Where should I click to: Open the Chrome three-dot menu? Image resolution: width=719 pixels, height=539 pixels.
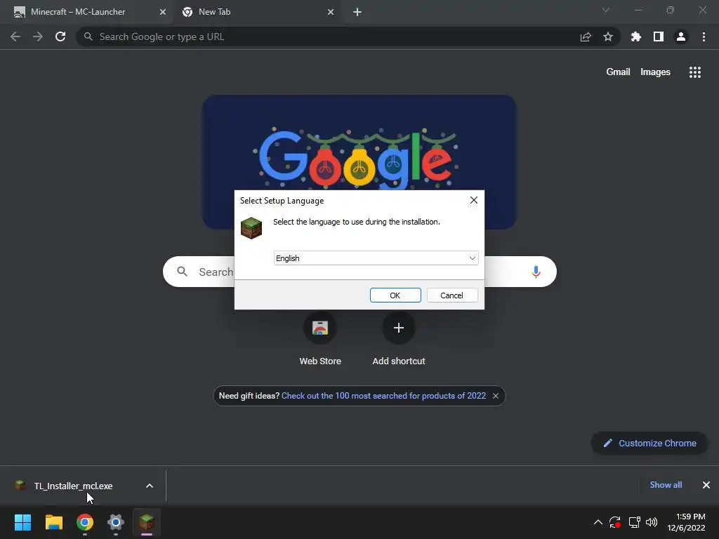click(x=704, y=36)
